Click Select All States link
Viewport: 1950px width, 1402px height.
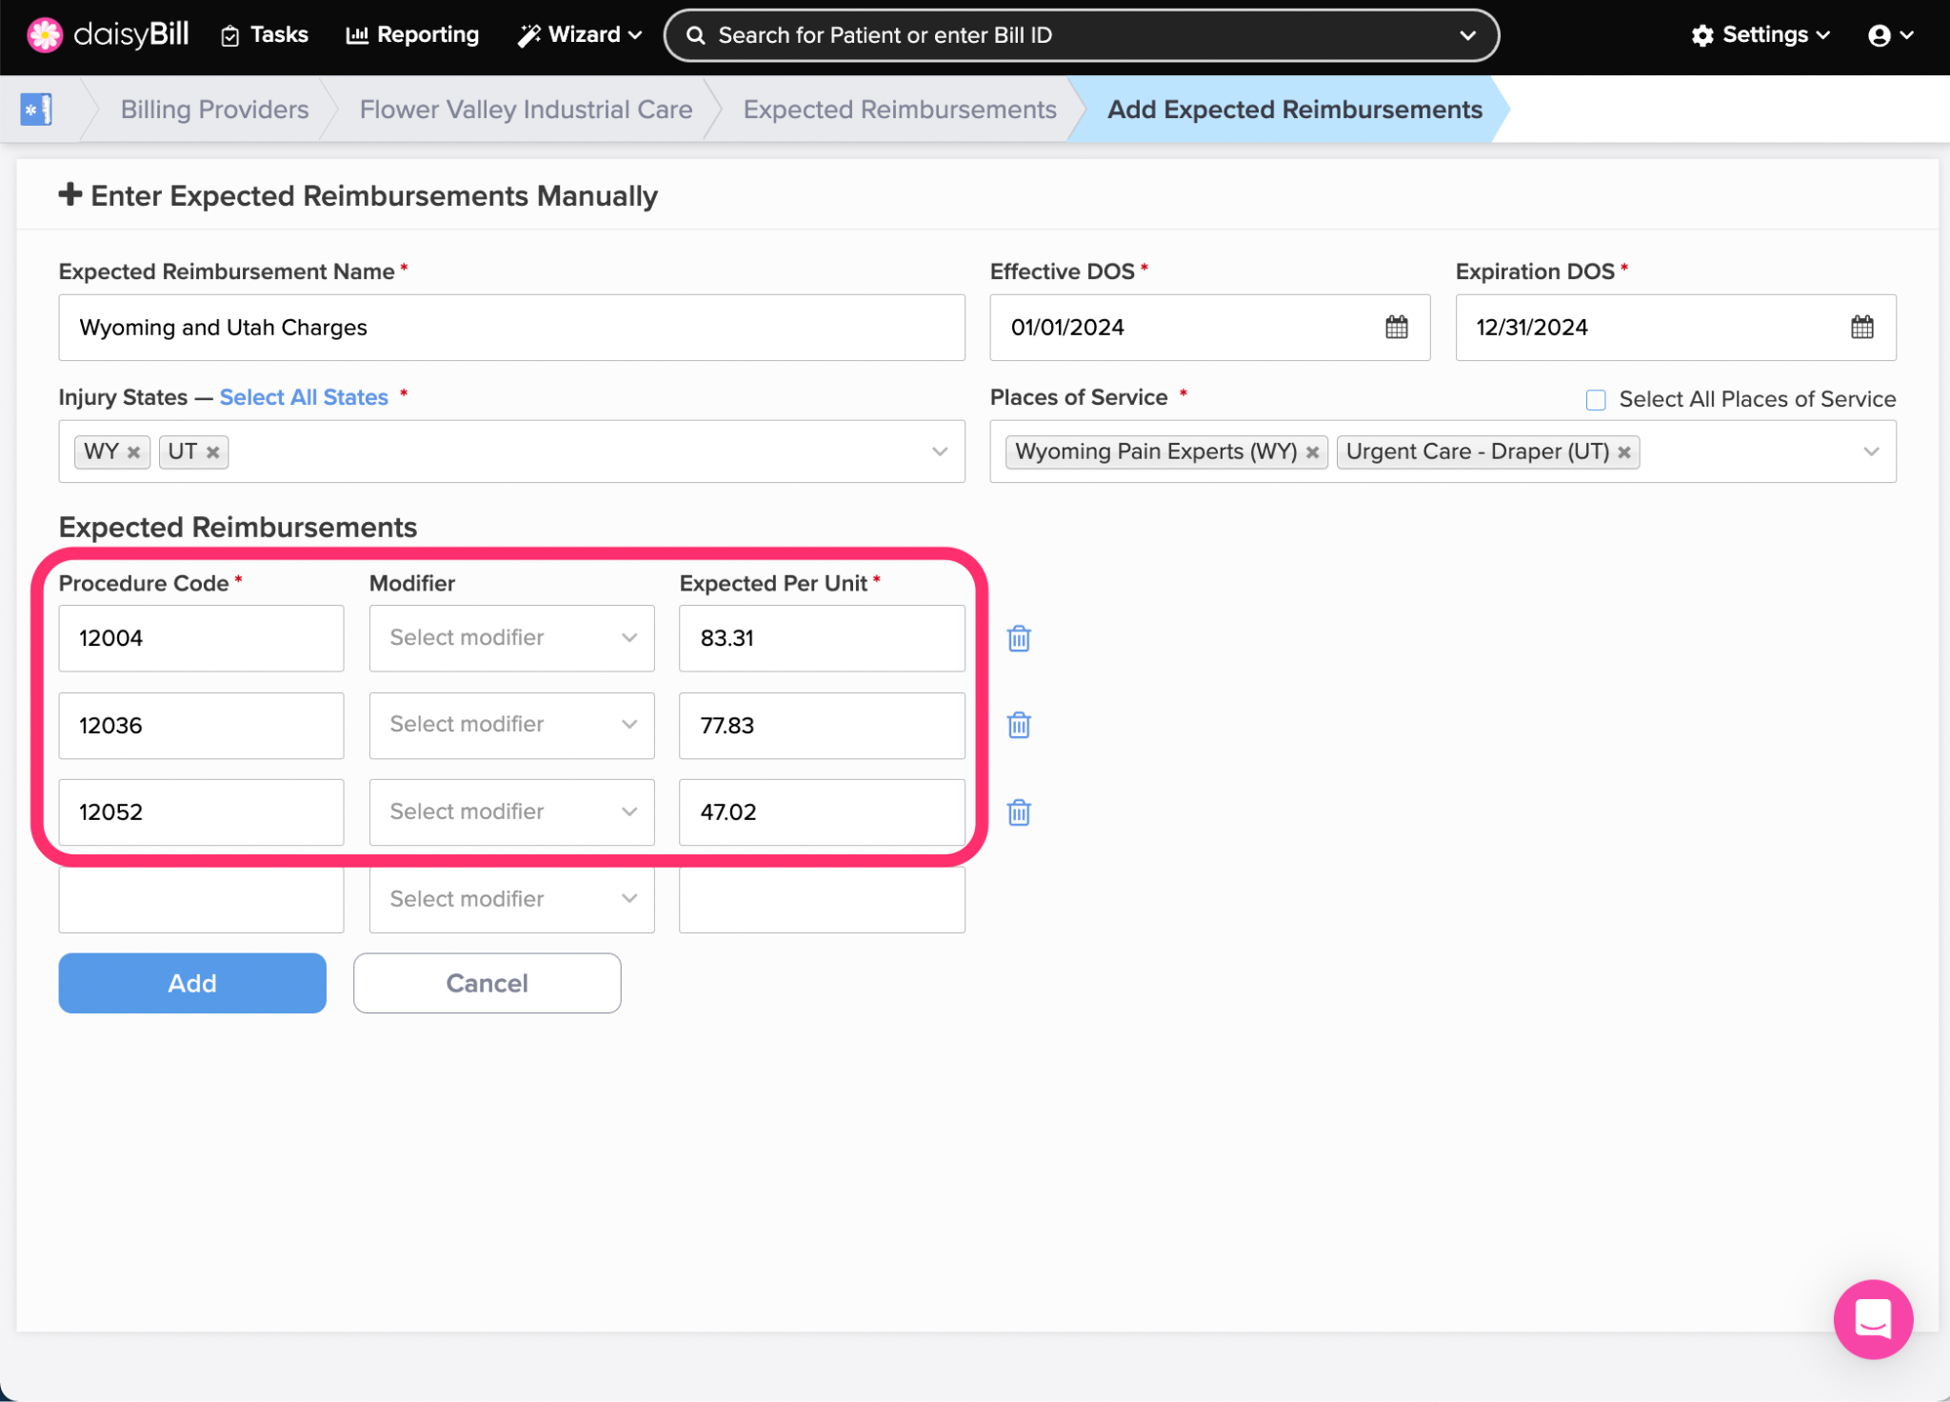pyautogui.click(x=304, y=397)
